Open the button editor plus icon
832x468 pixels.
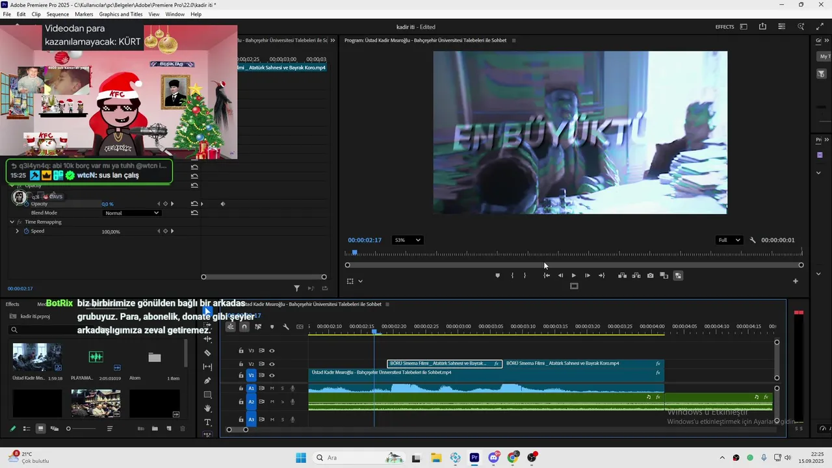pos(795,281)
